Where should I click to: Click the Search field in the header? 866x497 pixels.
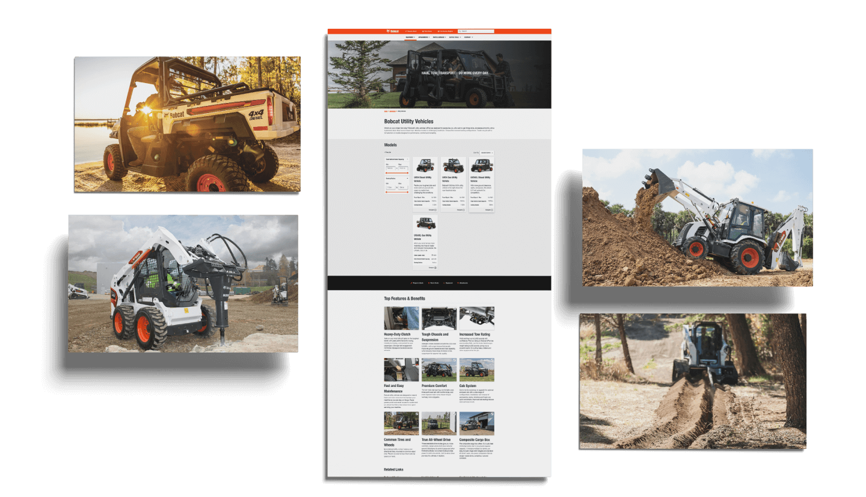pos(476,31)
